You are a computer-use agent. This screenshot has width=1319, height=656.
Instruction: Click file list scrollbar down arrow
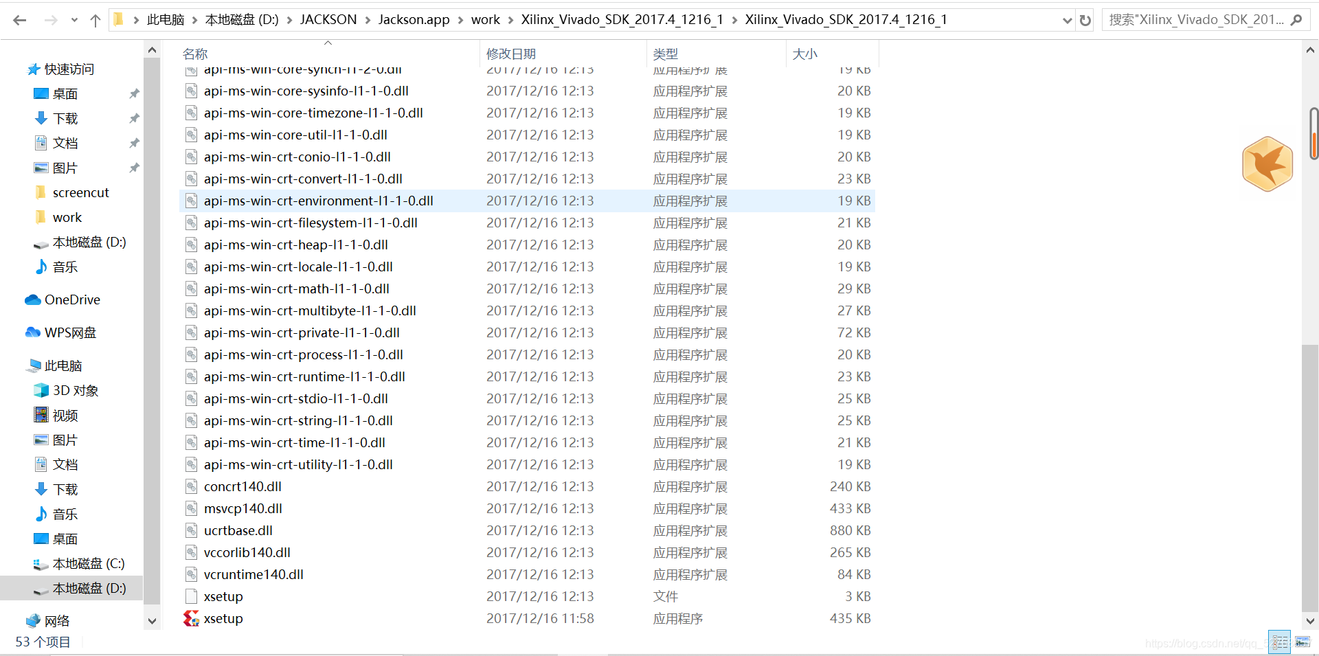(x=1310, y=621)
